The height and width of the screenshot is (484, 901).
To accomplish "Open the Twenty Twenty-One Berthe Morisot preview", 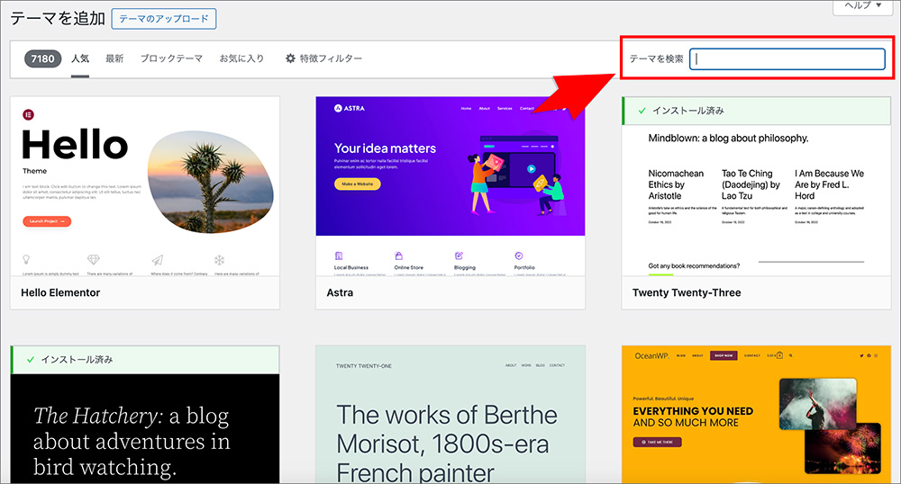I will pyautogui.click(x=450, y=414).
